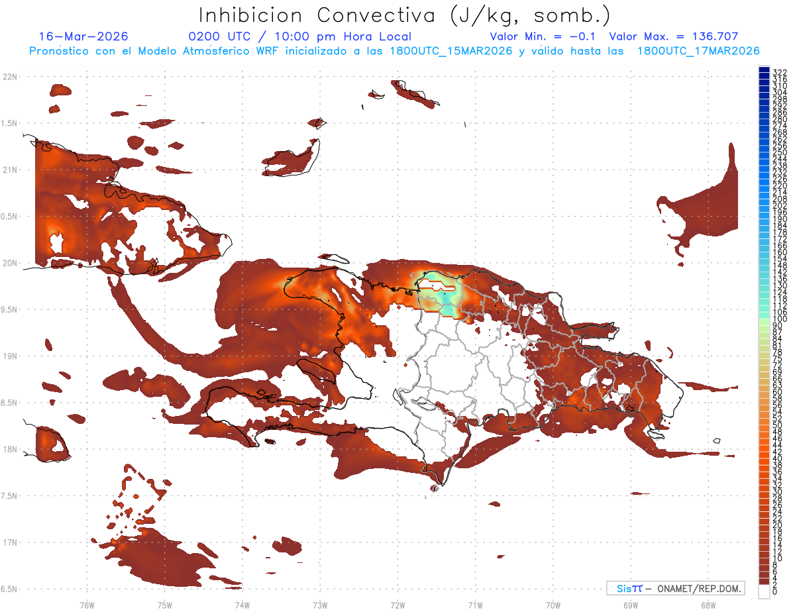
Task: Click the "6.5N" latitude label
Action: pyautogui.click(x=9, y=589)
